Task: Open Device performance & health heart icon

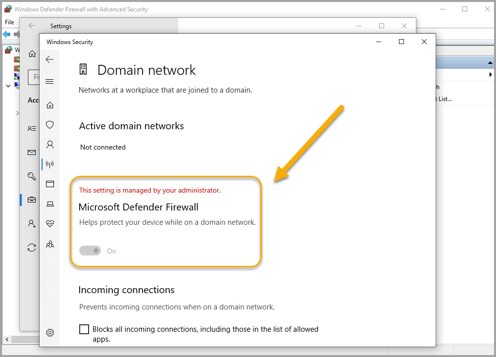Action: (x=50, y=224)
